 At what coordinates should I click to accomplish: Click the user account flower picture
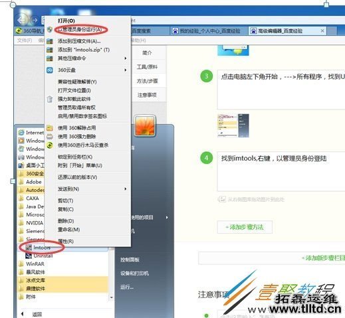point(145,125)
